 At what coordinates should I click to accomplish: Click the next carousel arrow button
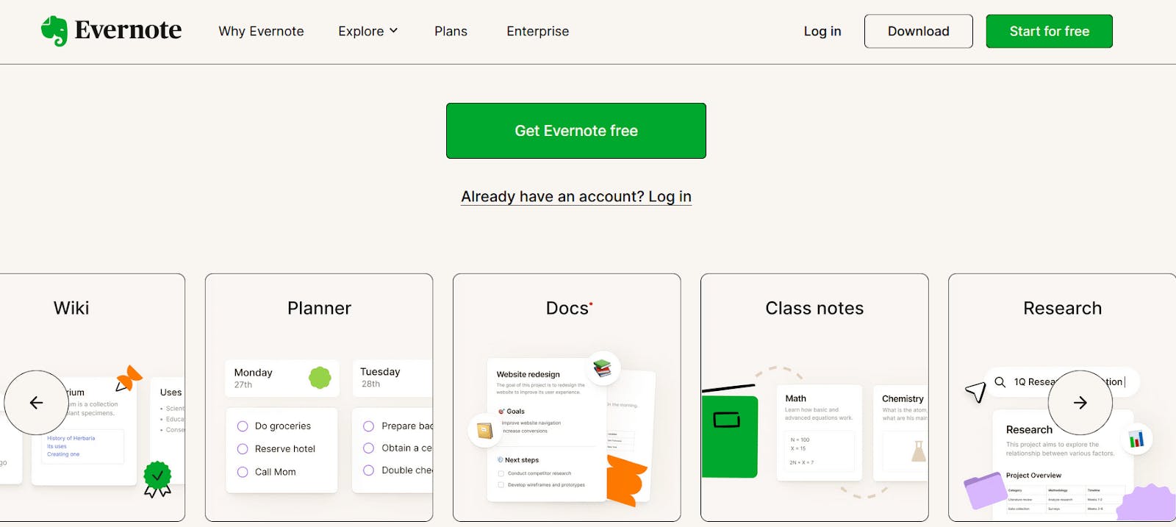pyautogui.click(x=1080, y=403)
